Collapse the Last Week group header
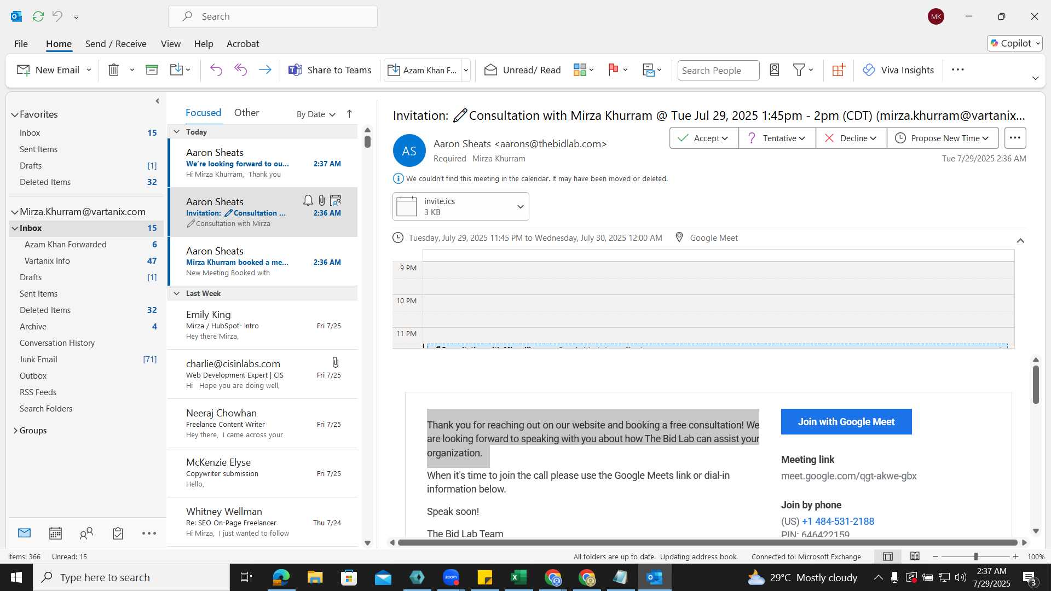Image resolution: width=1051 pixels, height=591 pixels. click(x=177, y=293)
